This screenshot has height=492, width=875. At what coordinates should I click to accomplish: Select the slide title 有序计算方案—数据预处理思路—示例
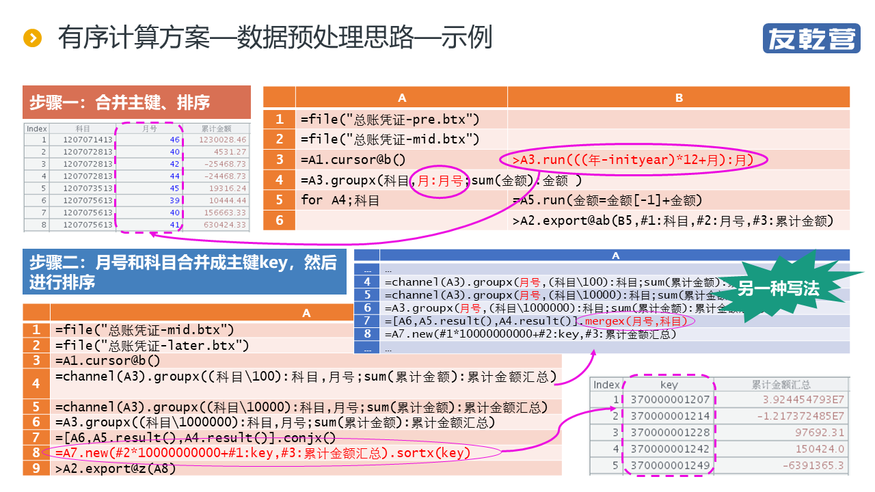[275, 38]
